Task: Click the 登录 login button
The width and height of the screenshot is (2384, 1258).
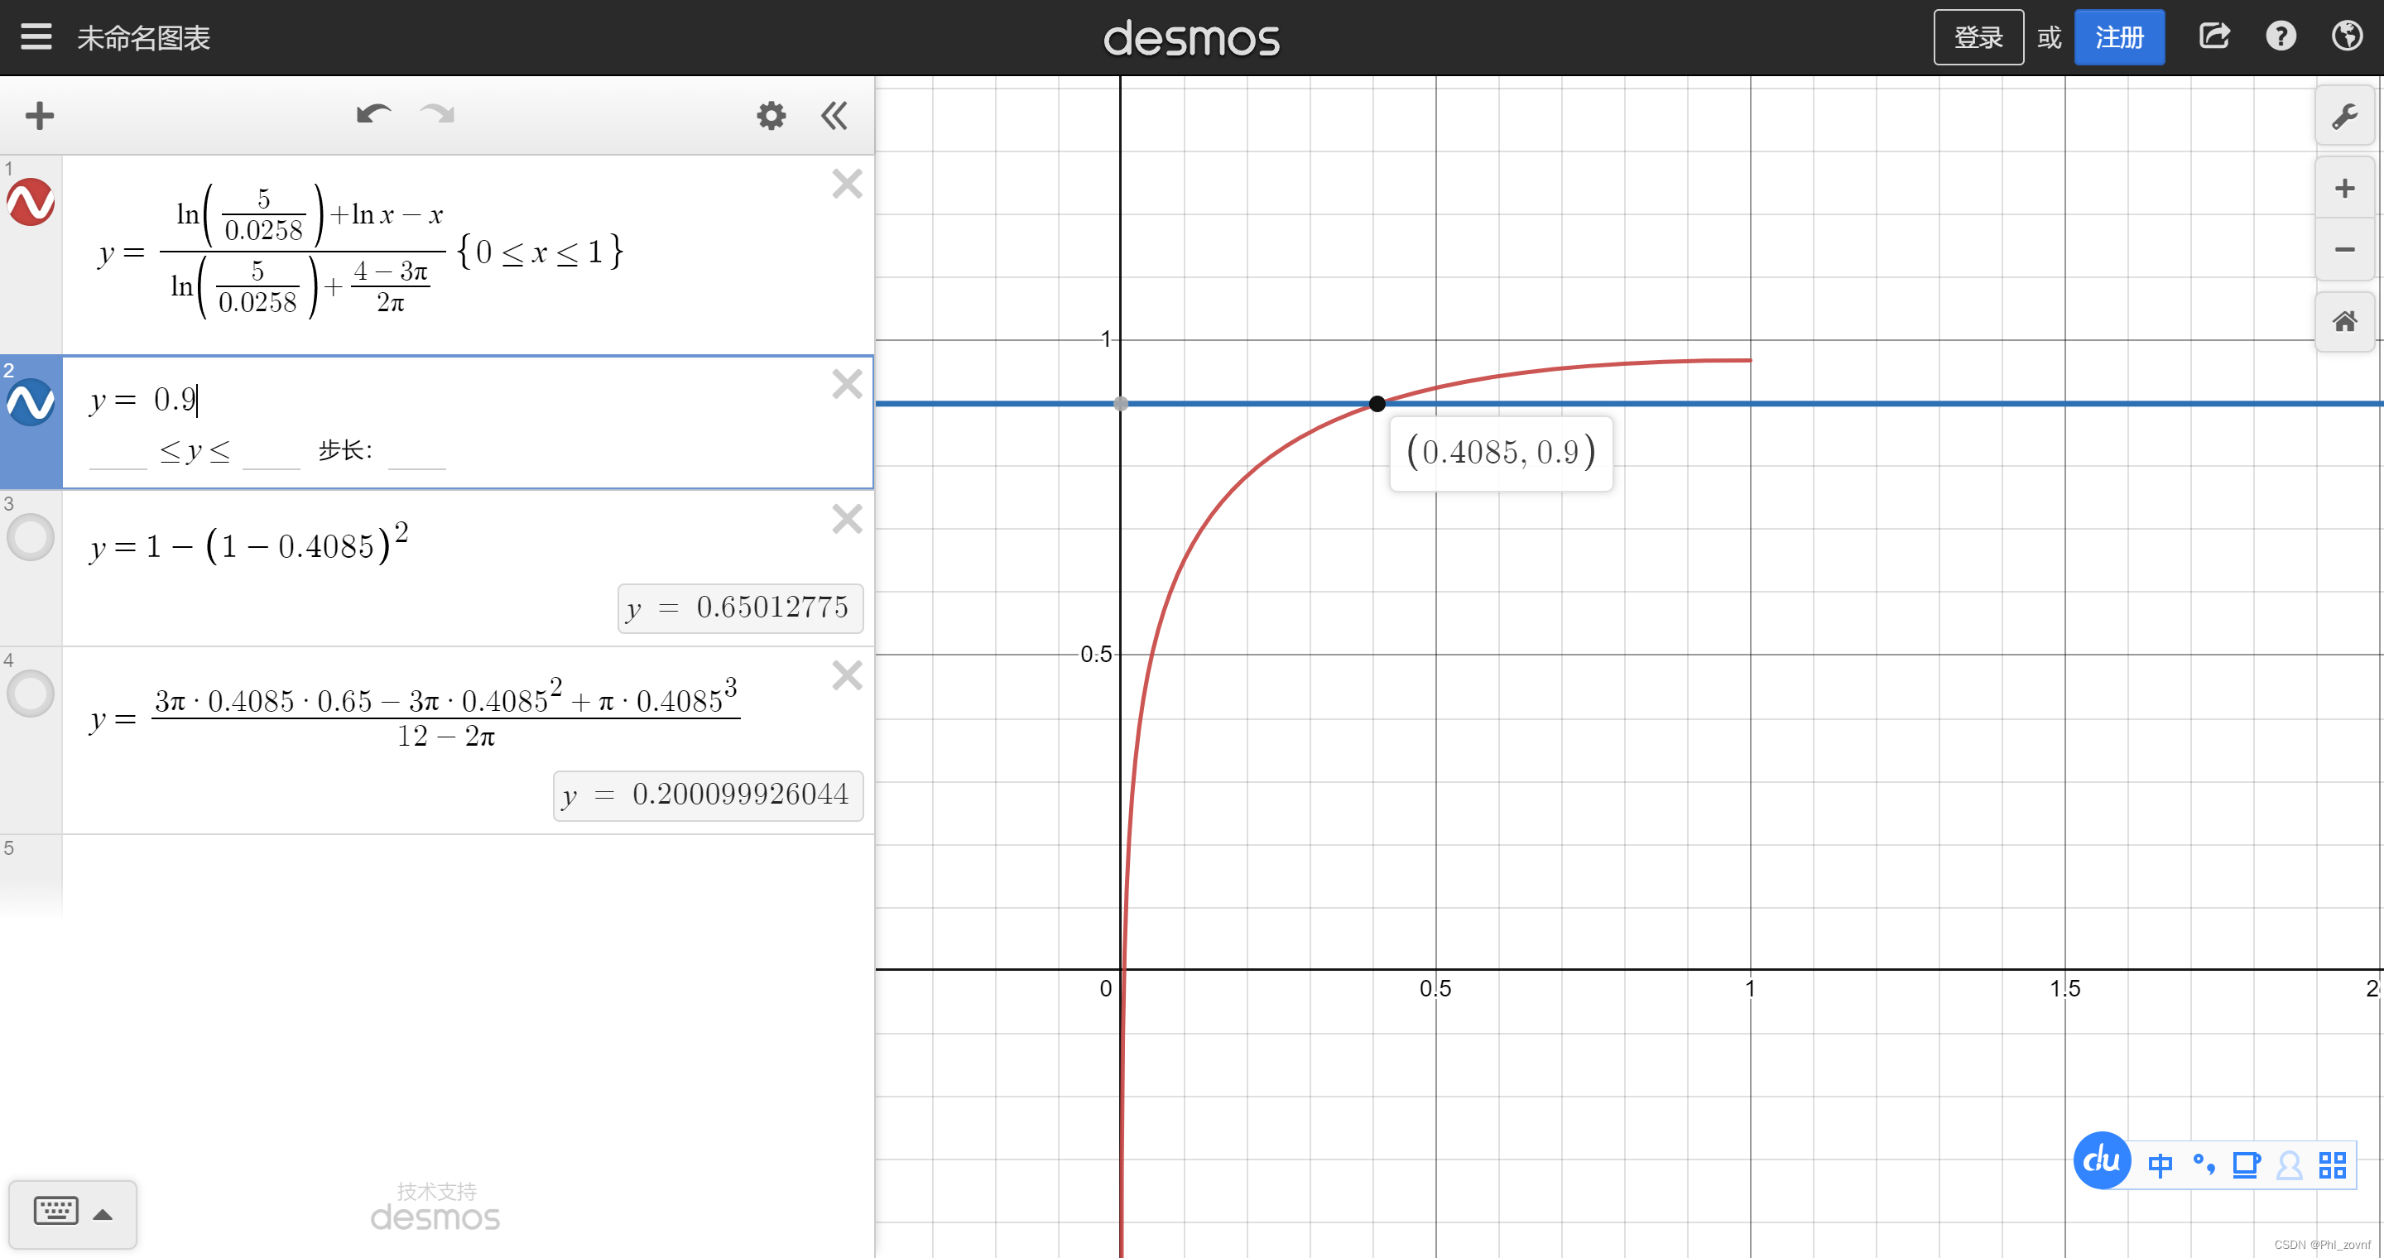Action: [x=1978, y=37]
